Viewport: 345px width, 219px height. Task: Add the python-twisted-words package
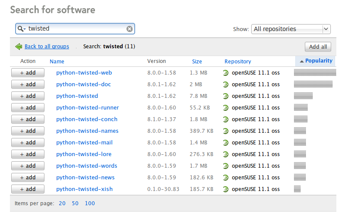coord(28,166)
